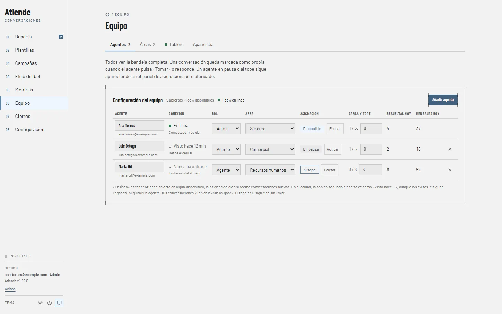Activate assignment for Luis Ortega
Viewport: 502px width, 314px height.
(333, 149)
